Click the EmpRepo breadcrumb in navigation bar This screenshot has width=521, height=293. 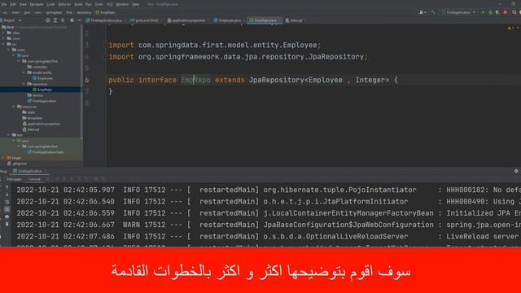(x=105, y=12)
